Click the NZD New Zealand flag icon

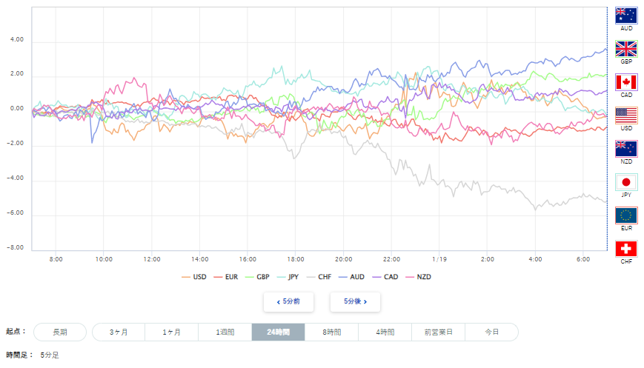tap(626, 149)
